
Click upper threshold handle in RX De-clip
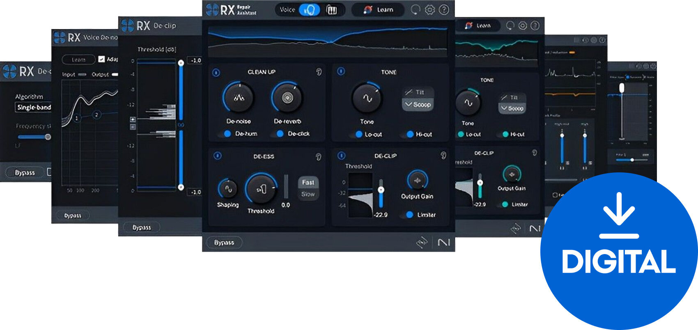(181, 63)
